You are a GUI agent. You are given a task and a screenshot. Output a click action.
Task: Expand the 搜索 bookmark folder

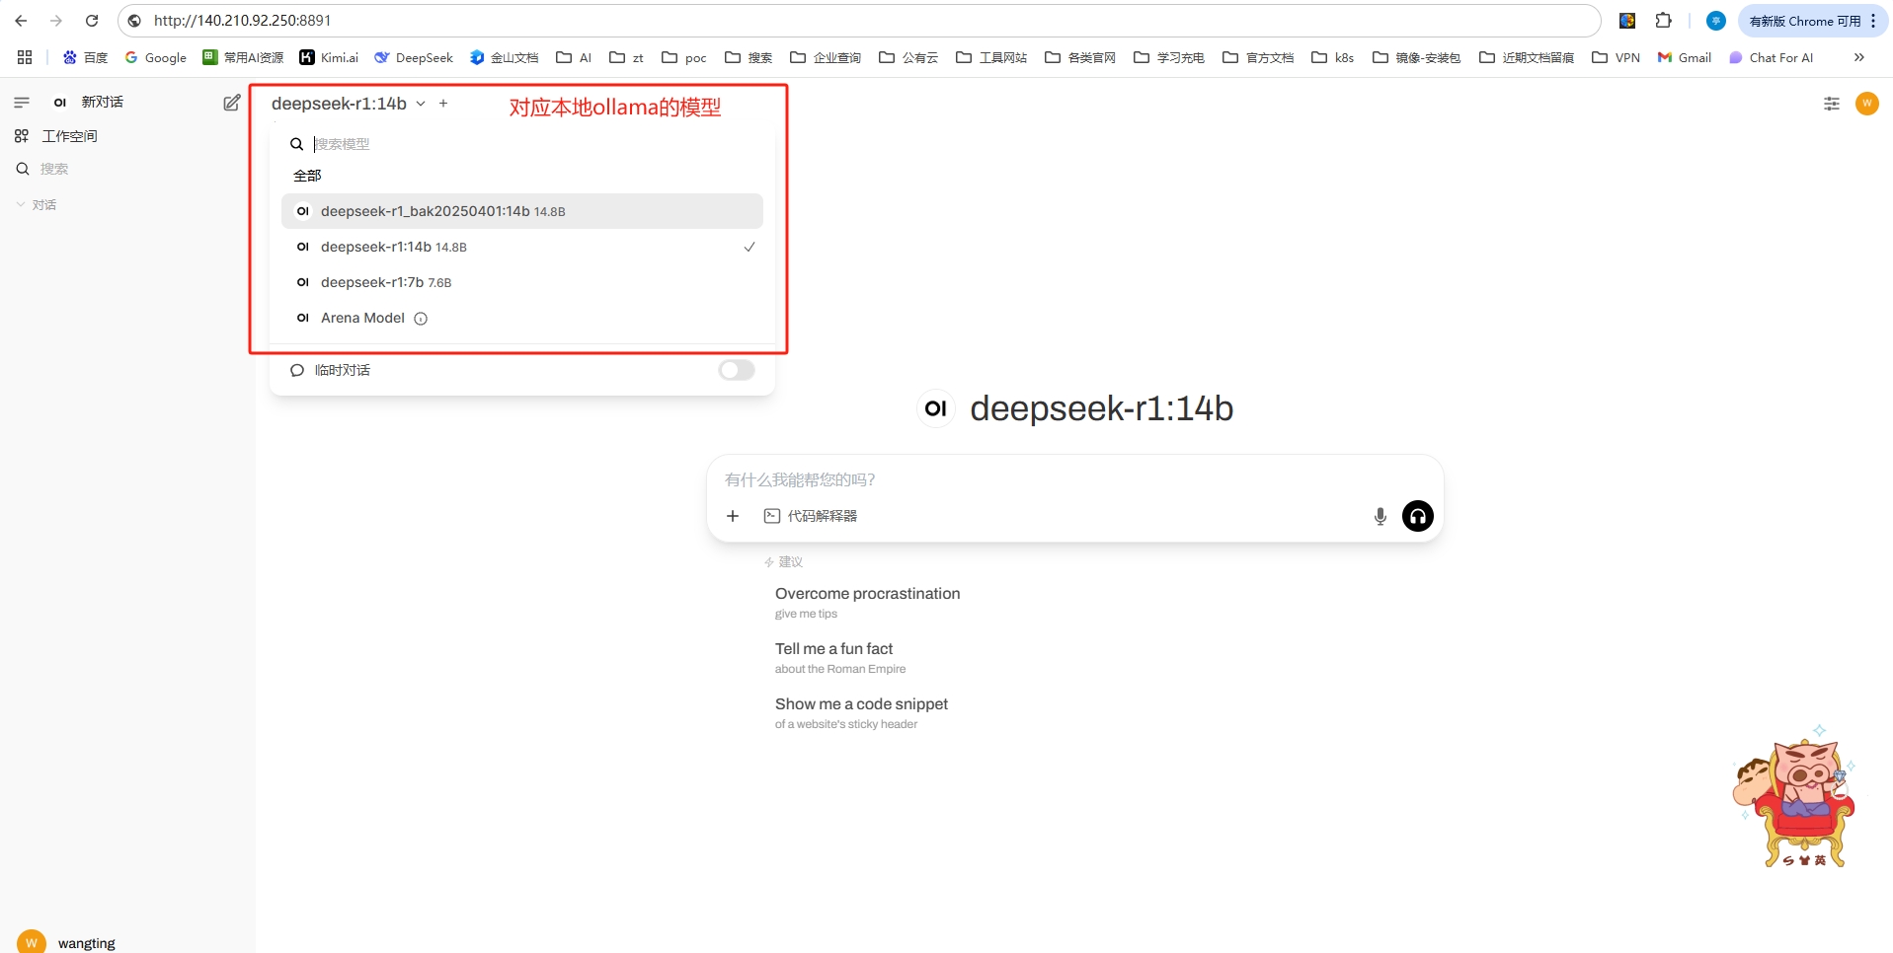749,57
